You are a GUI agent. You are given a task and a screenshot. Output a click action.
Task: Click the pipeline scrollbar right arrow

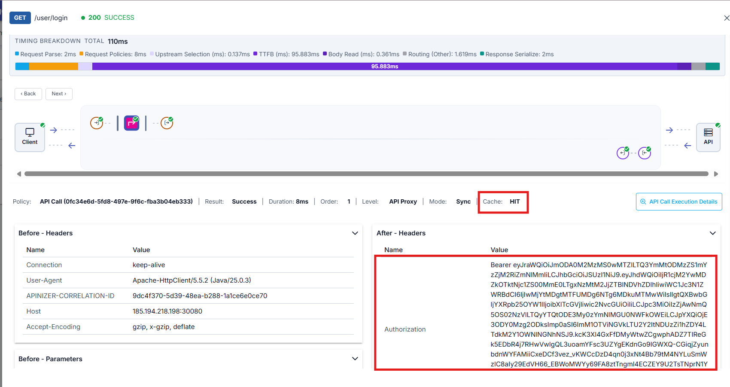coord(716,174)
